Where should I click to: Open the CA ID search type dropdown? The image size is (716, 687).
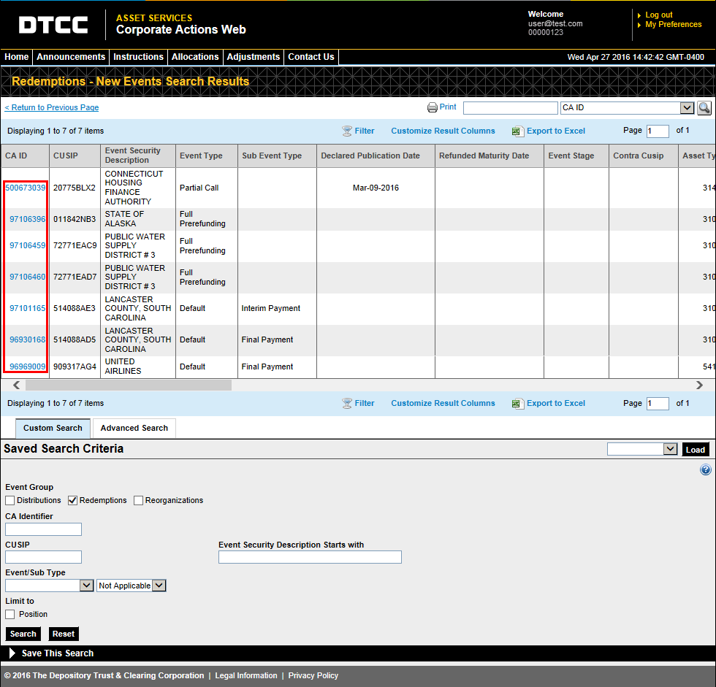point(686,108)
